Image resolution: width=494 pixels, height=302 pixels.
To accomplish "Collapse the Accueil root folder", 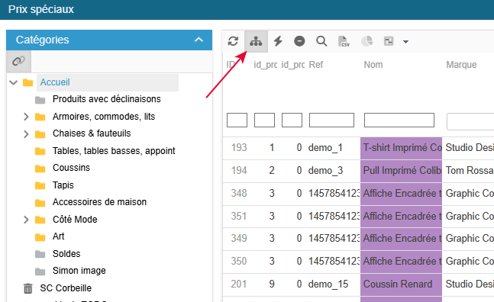I will pos(13,82).
